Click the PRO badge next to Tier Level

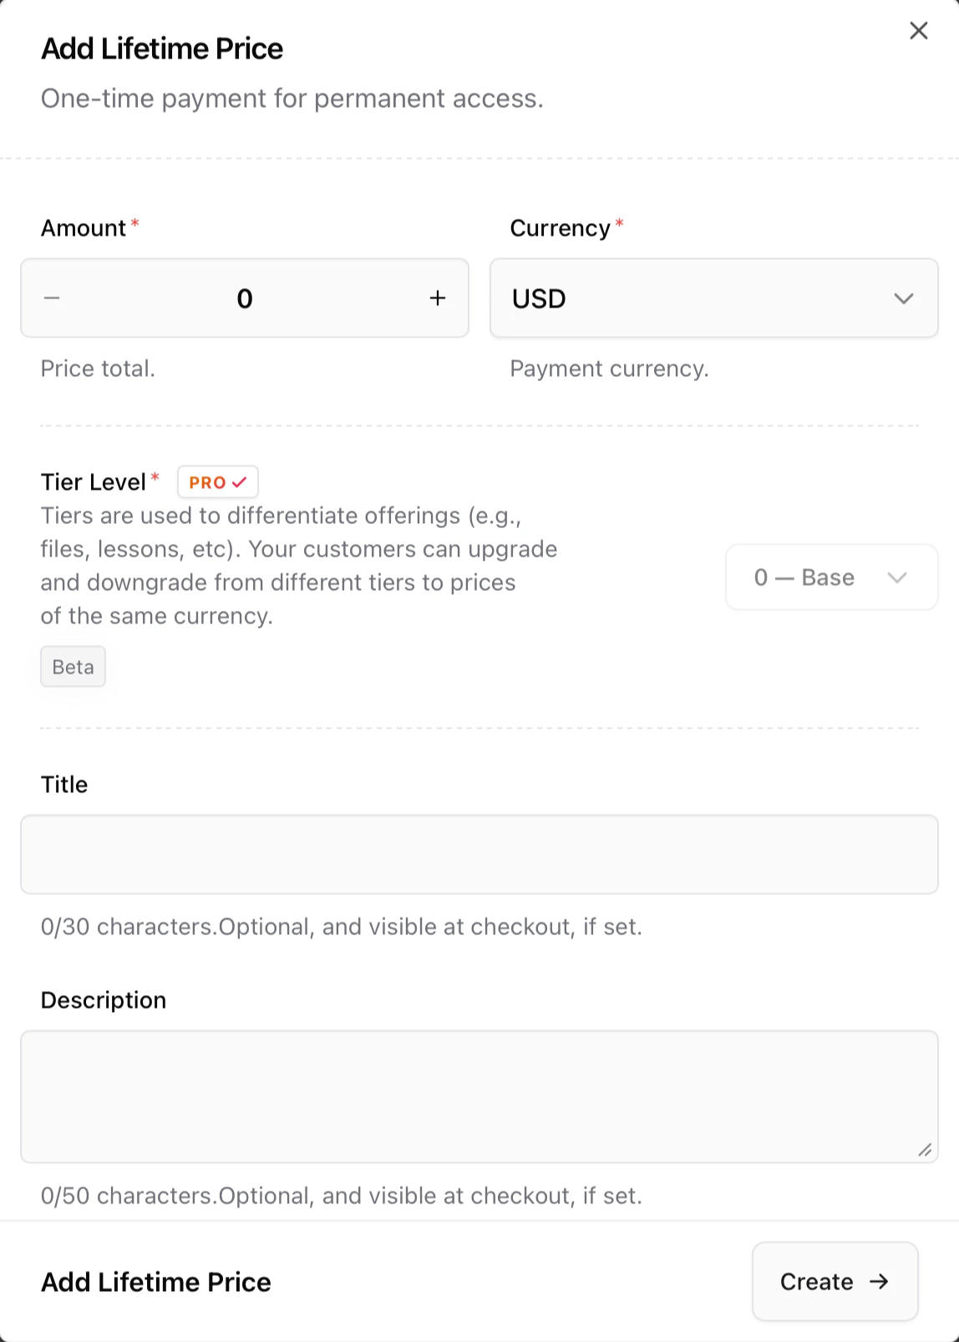(x=217, y=481)
